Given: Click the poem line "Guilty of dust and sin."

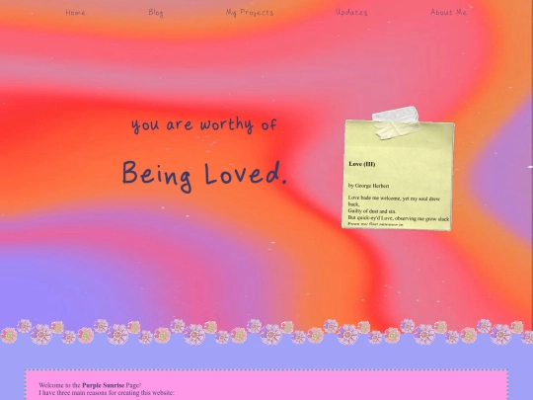Looking at the screenshot, I should click(372, 211).
